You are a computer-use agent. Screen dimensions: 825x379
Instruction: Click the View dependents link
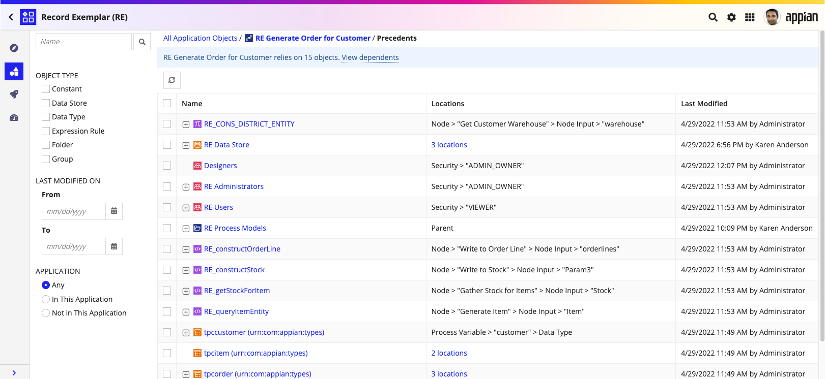pos(370,57)
